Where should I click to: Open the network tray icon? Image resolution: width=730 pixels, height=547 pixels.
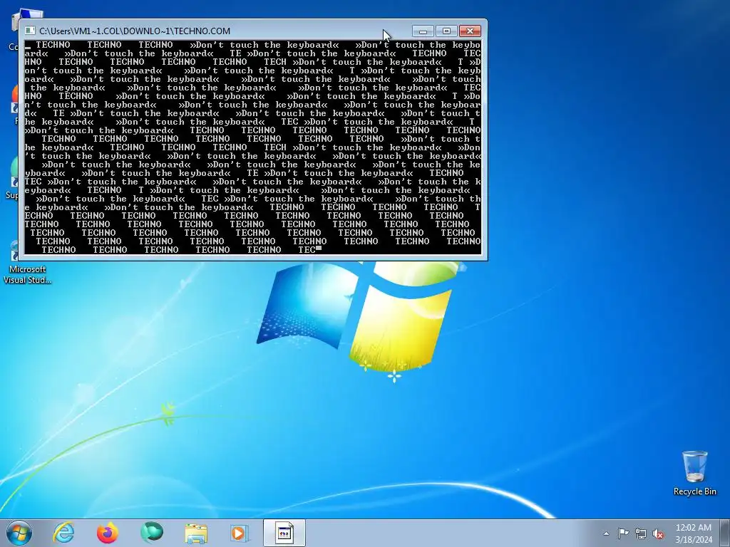(641, 533)
